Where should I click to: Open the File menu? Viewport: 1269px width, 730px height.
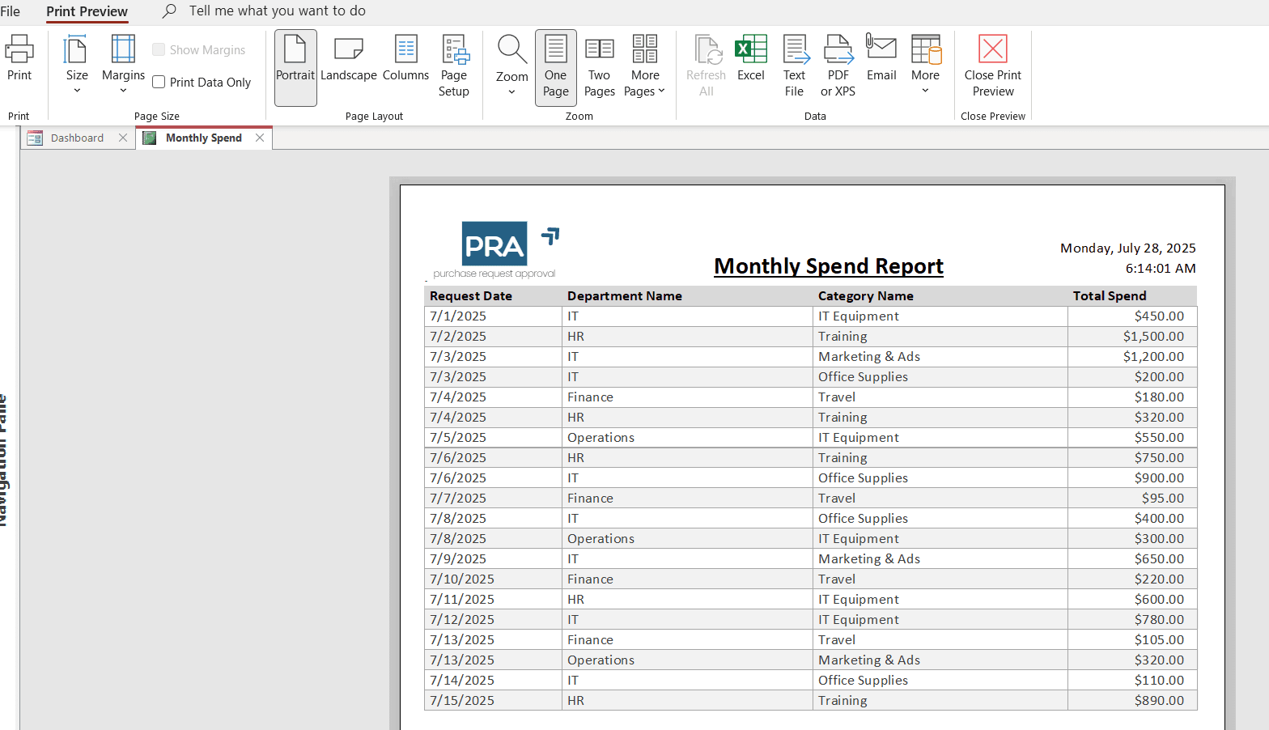(11, 11)
